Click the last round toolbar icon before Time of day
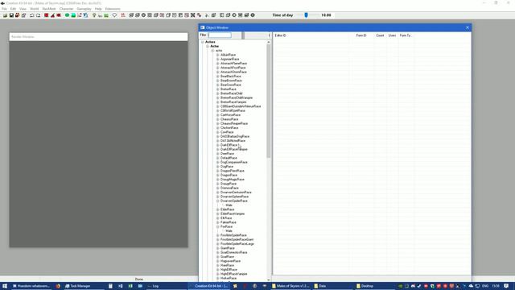Screen dimensions: 515x290 tap(253, 15)
